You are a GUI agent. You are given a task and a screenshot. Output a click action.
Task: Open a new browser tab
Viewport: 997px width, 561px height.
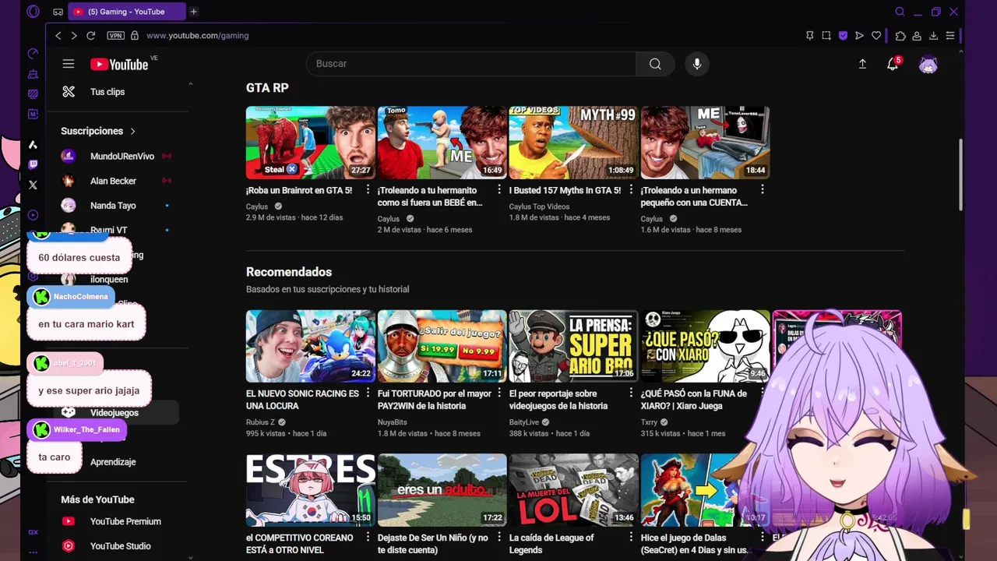click(193, 12)
